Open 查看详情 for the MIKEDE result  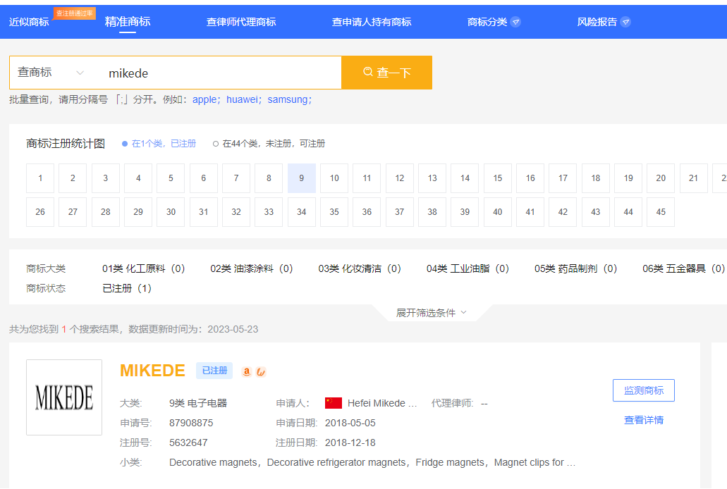(x=642, y=419)
